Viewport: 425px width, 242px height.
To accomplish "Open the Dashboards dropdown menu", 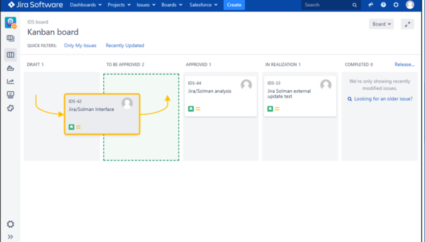I will point(86,5).
